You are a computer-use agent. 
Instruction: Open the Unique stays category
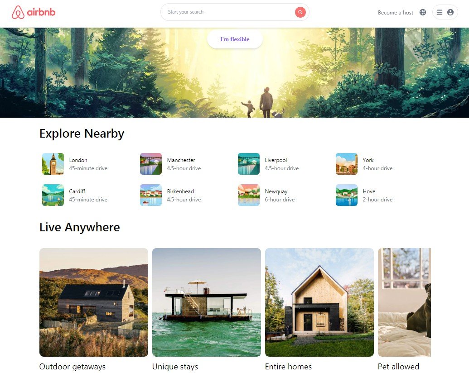[207, 302]
